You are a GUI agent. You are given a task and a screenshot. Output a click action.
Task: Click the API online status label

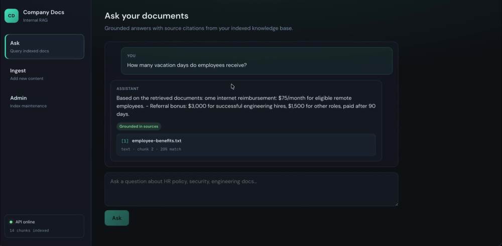click(x=25, y=222)
